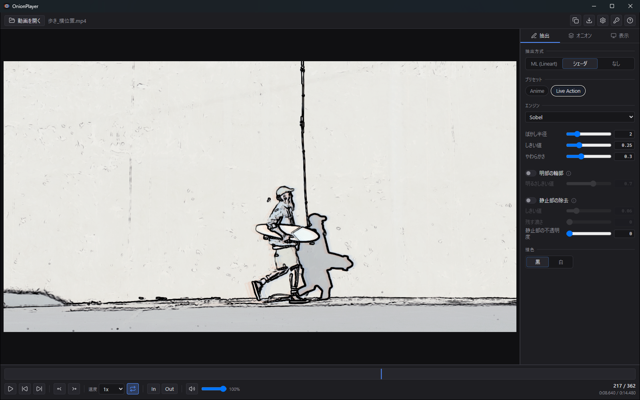Screen dimensions: 640x400
Task: Click the copy frame icon in top toolbar
Action: point(576,20)
